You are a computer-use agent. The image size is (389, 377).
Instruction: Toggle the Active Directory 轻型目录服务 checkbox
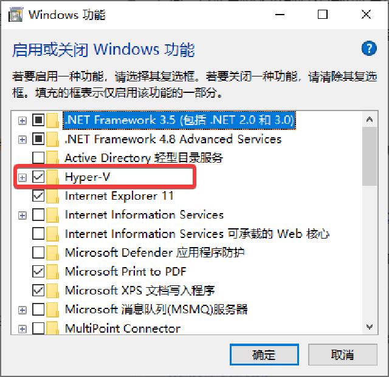coord(38,157)
